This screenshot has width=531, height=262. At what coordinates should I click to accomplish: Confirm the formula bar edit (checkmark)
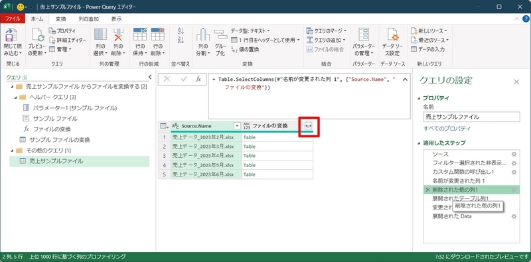coord(184,79)
